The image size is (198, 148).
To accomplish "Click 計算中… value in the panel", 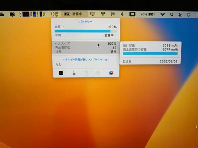I will tap(111, 35).
